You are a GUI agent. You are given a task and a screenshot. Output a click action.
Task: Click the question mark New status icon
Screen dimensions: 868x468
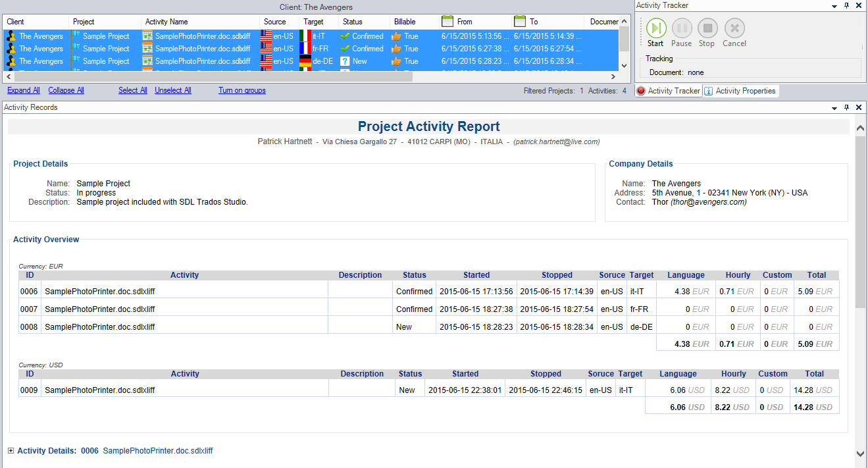click(345, 61)
